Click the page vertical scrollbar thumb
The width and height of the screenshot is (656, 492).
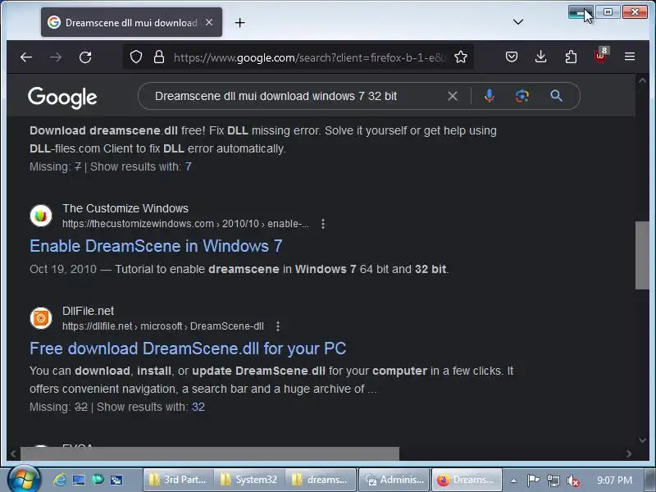click(642, 255)
